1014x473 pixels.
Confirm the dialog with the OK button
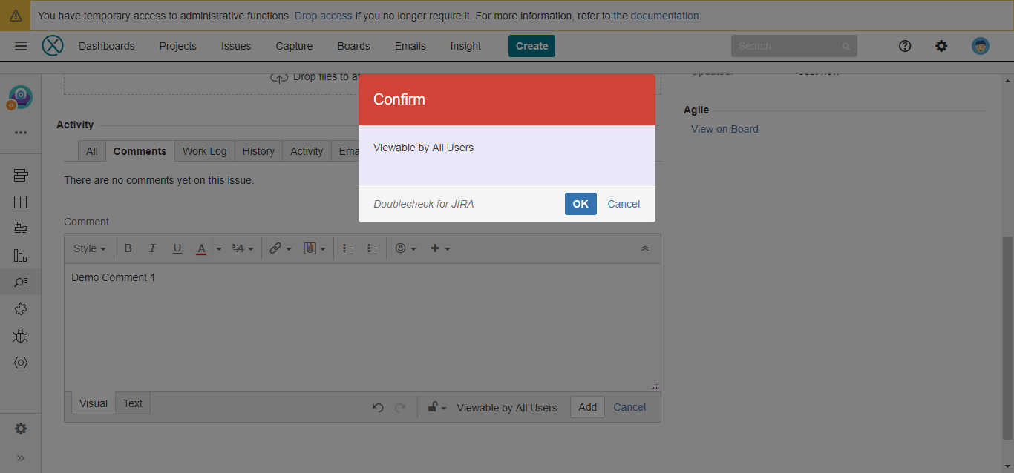pyautogui.click(x=580, y=204)
